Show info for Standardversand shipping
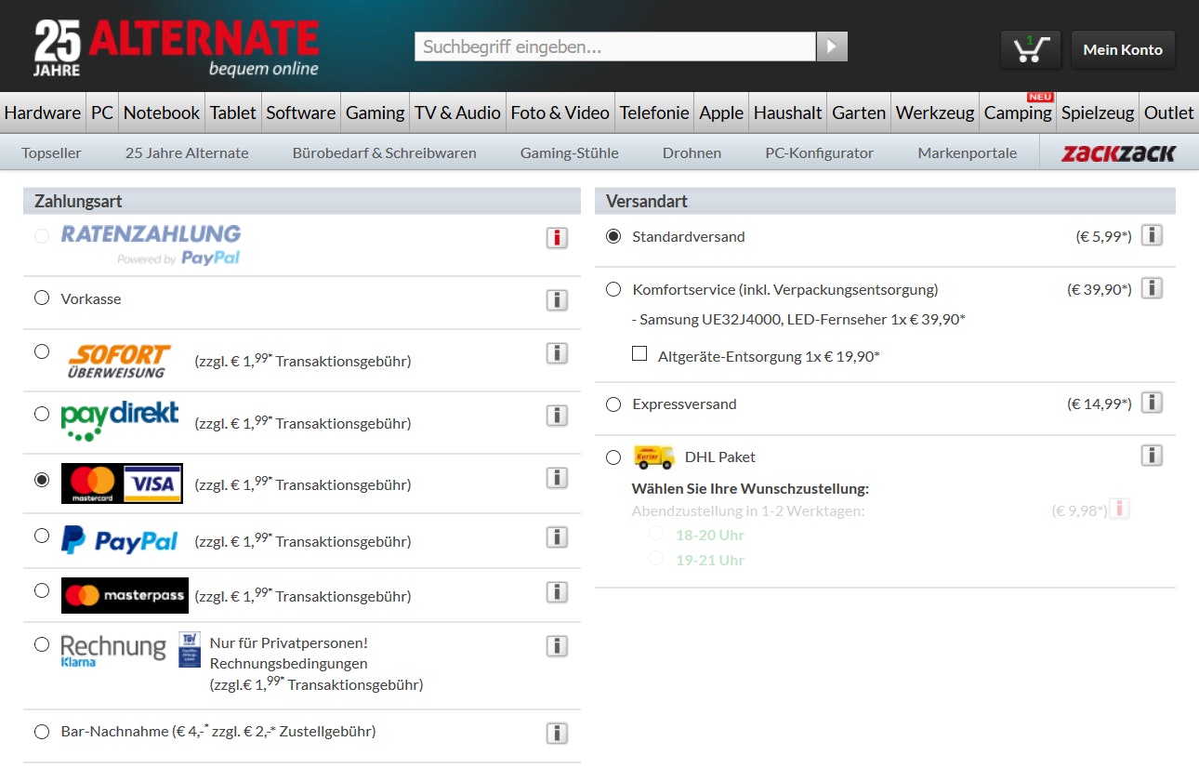The height and width of the screenshot is (768, 1199). tap(1152, 235)
